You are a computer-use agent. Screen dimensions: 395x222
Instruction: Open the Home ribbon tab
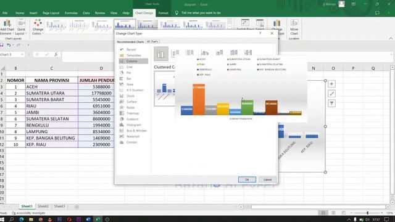point(20,13)
